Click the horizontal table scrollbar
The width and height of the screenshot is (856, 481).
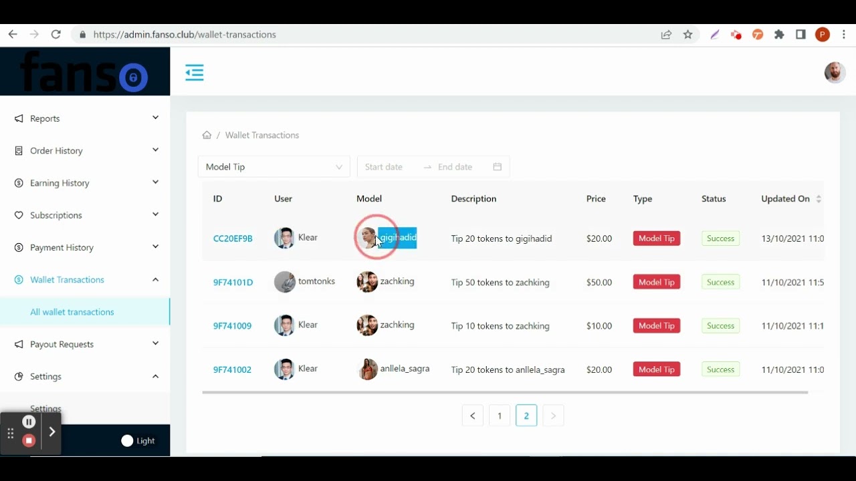505,392
